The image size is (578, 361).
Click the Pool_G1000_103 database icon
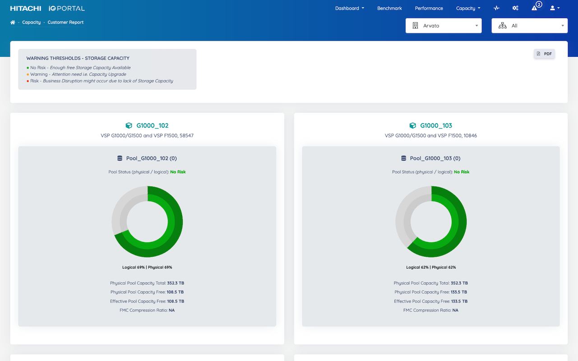[403, 158]
